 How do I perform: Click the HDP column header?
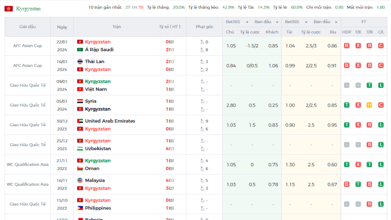[x=347, y=32]
